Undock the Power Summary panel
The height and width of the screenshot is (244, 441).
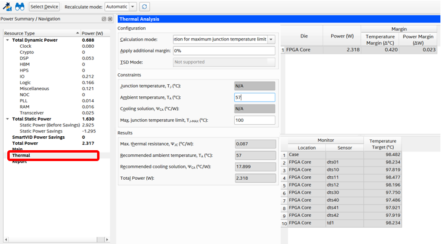(x=104, y=19)
